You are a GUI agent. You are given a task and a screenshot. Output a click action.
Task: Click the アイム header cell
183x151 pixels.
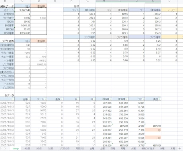(x=71, y=10)
